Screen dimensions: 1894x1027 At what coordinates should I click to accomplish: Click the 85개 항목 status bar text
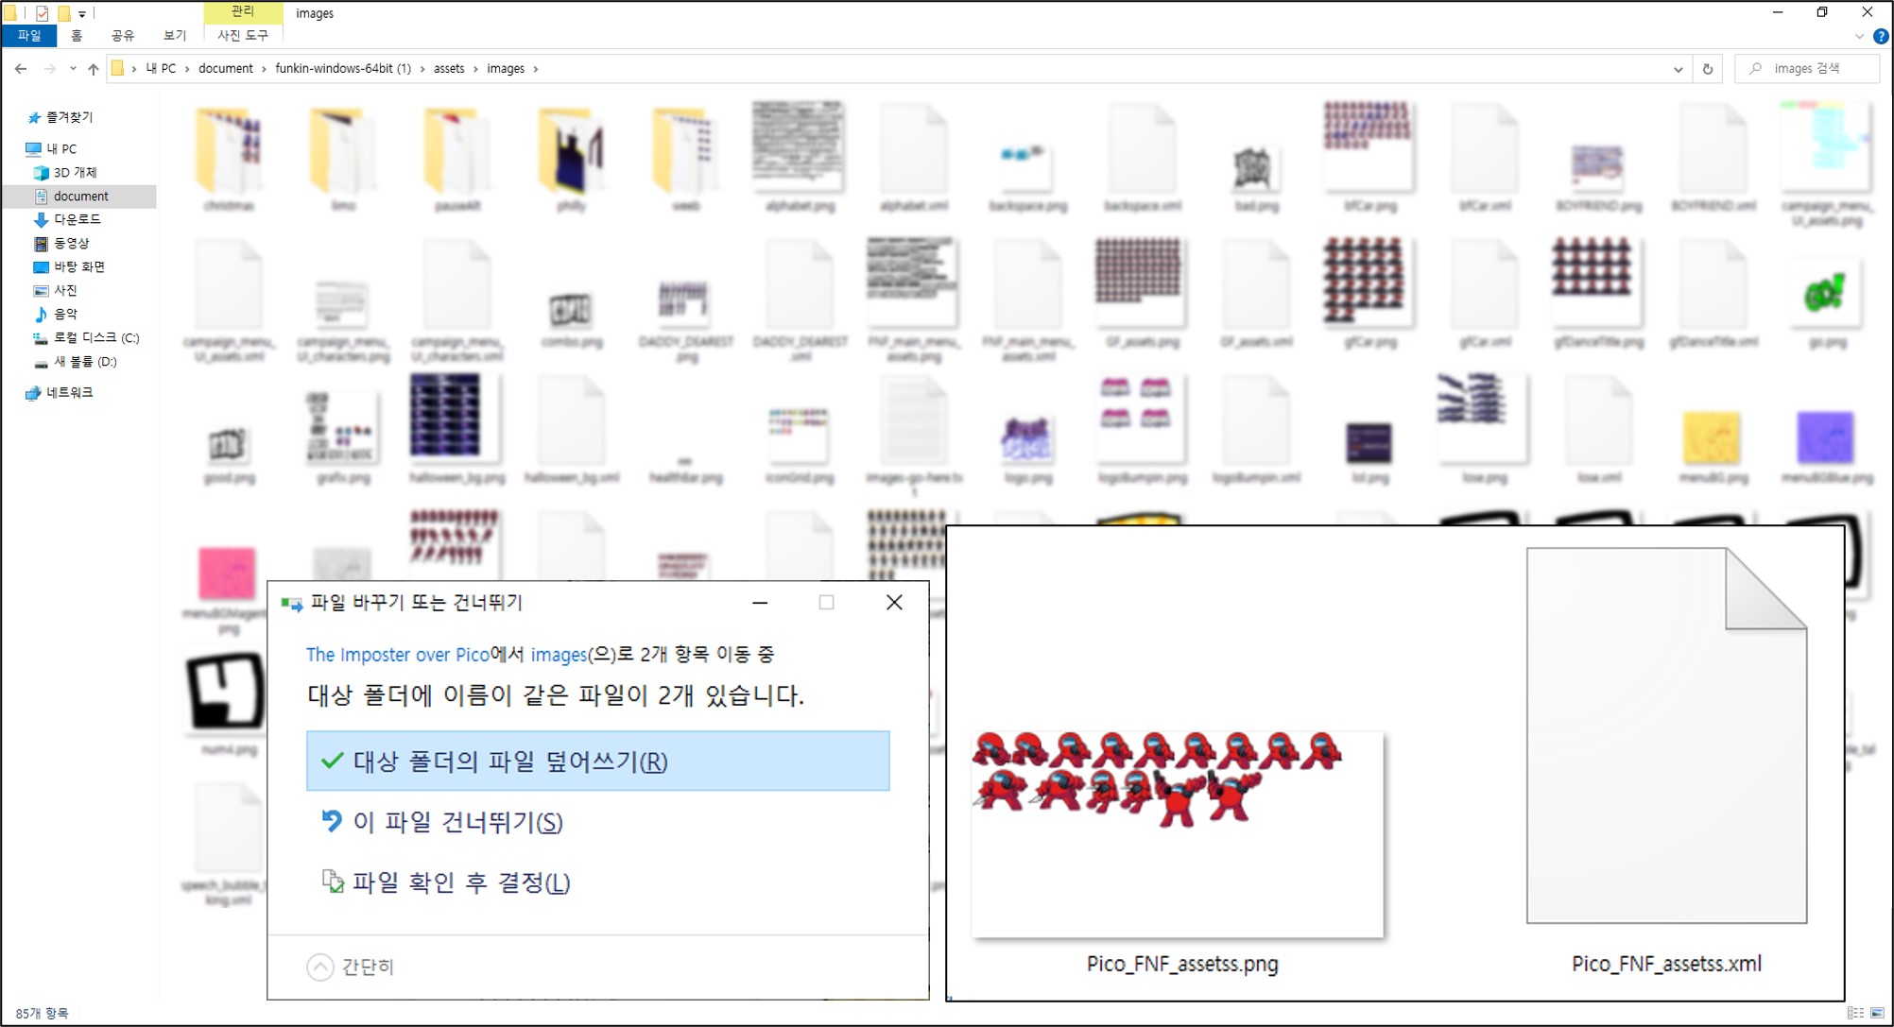(x=42, y=1013)
